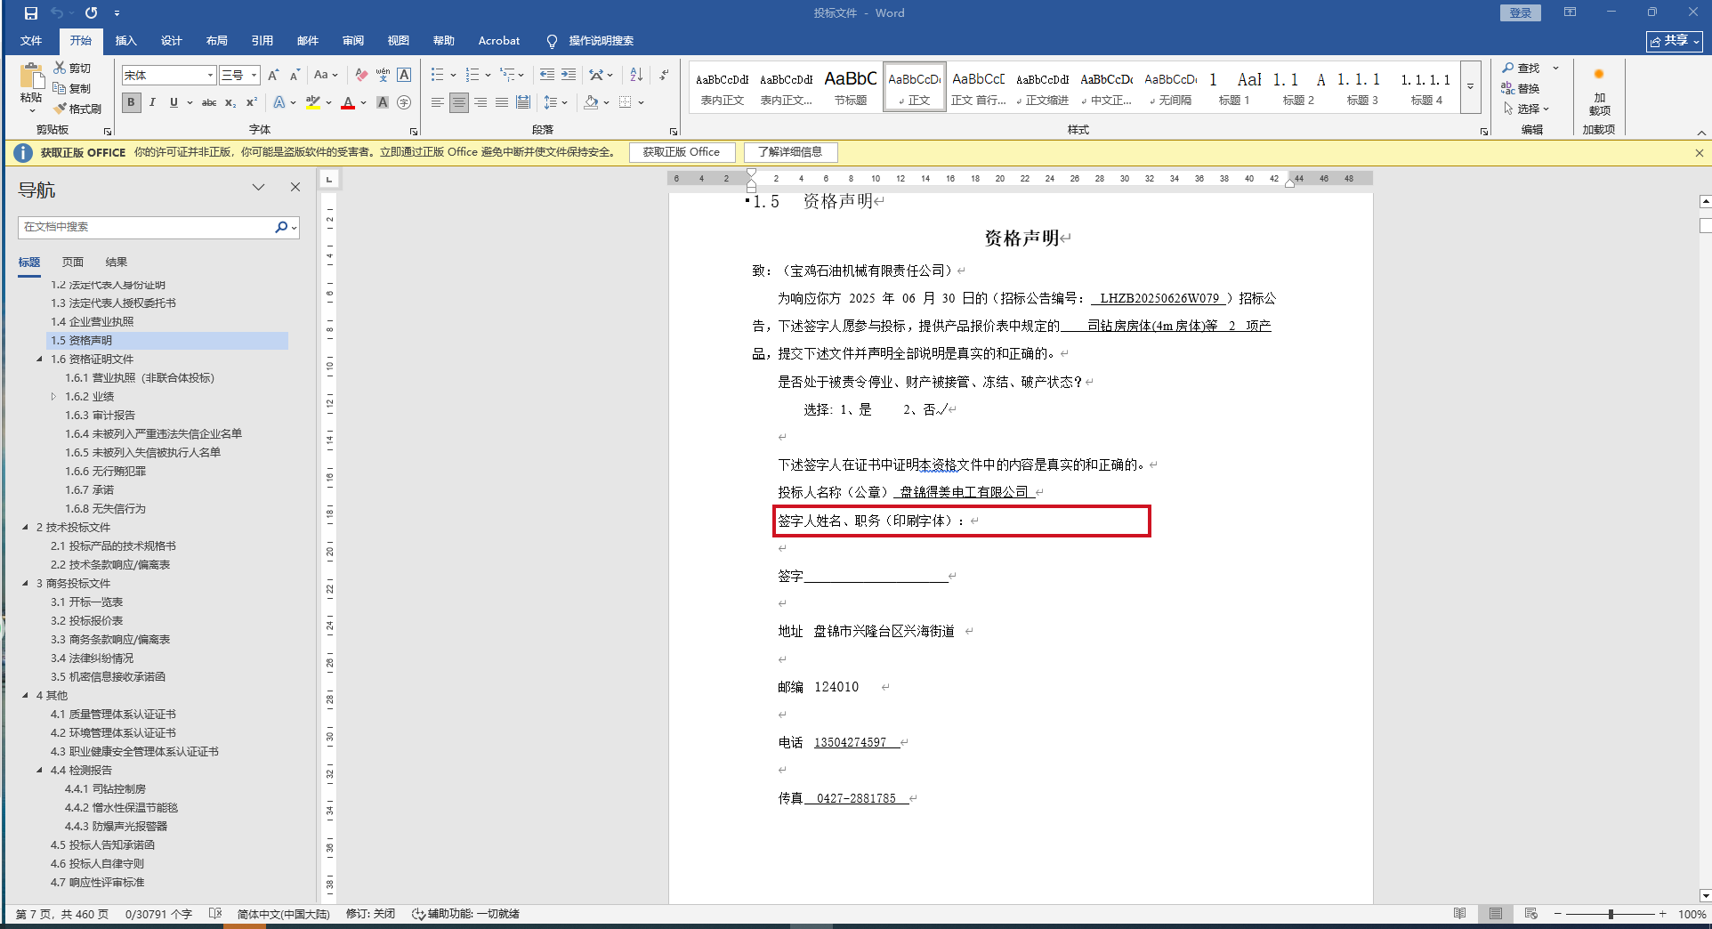Toggle subscript formatting
The image size is (1712, 929).
tap(230, 102)
